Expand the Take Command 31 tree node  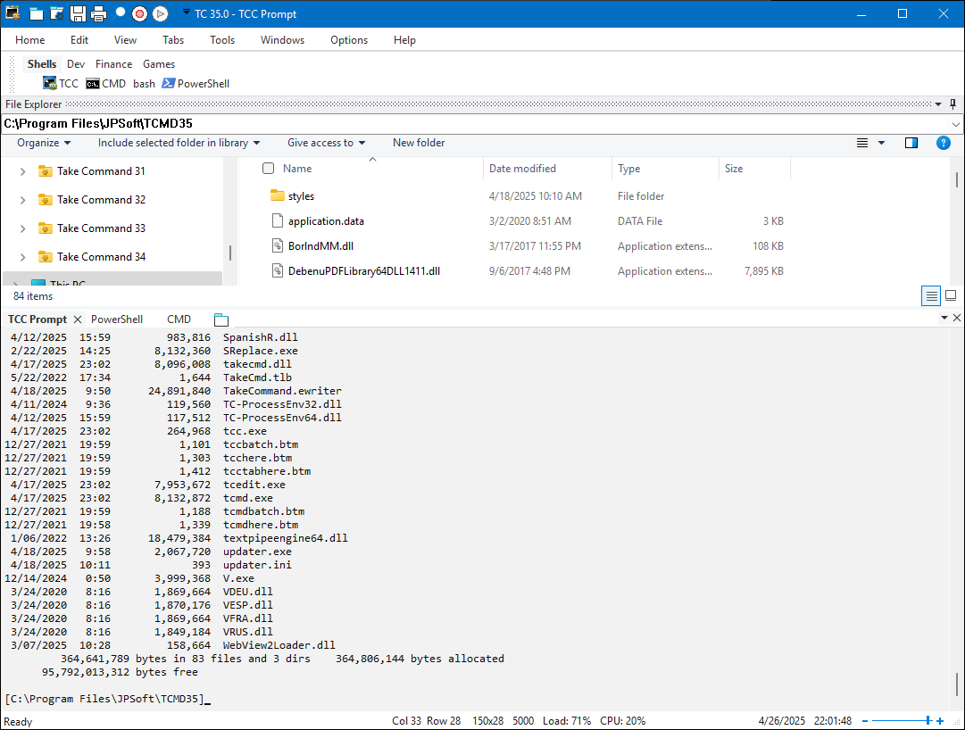tap(23, 171)
